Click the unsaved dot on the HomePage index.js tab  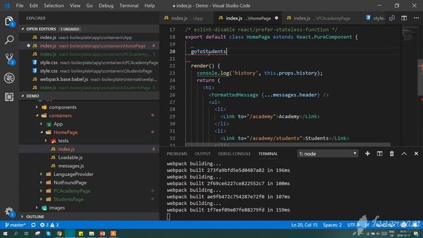click(276, 18)
